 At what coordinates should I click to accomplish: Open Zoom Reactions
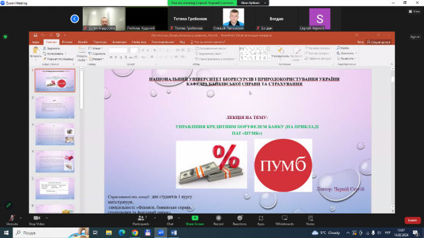pyautogui.click(x=240, y=220)
